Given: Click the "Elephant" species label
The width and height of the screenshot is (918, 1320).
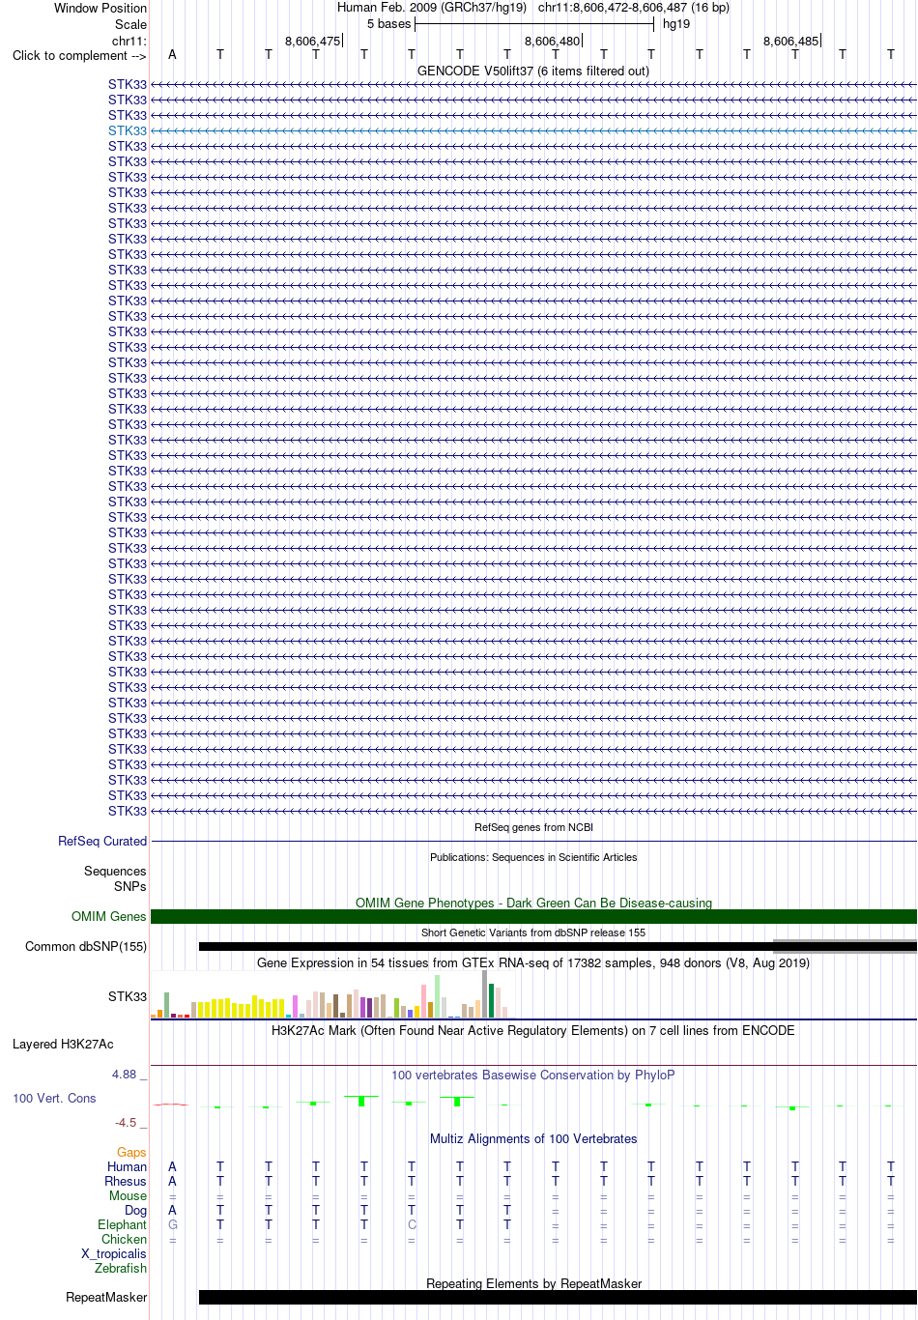Looking at the screenshot, I should pos(122,1224).
